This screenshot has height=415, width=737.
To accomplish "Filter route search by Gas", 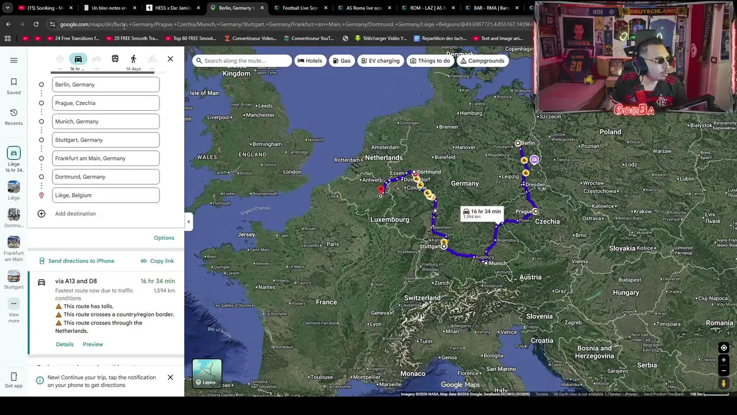I will point(341,61).
